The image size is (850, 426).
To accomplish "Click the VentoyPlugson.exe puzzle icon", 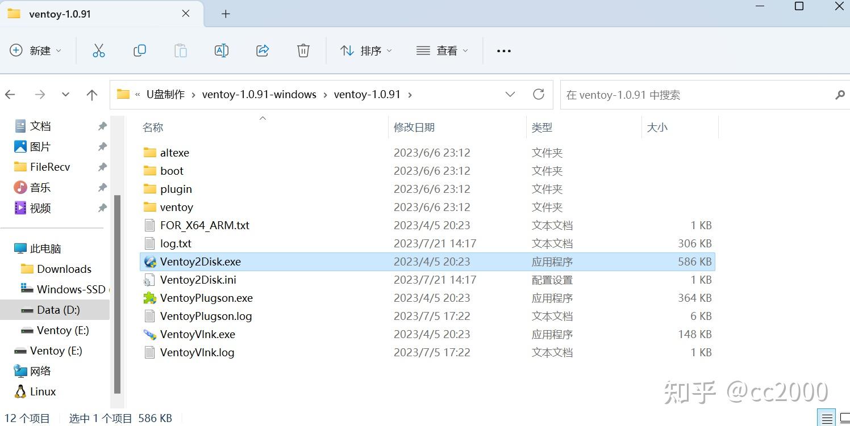I will pos(150,298).
